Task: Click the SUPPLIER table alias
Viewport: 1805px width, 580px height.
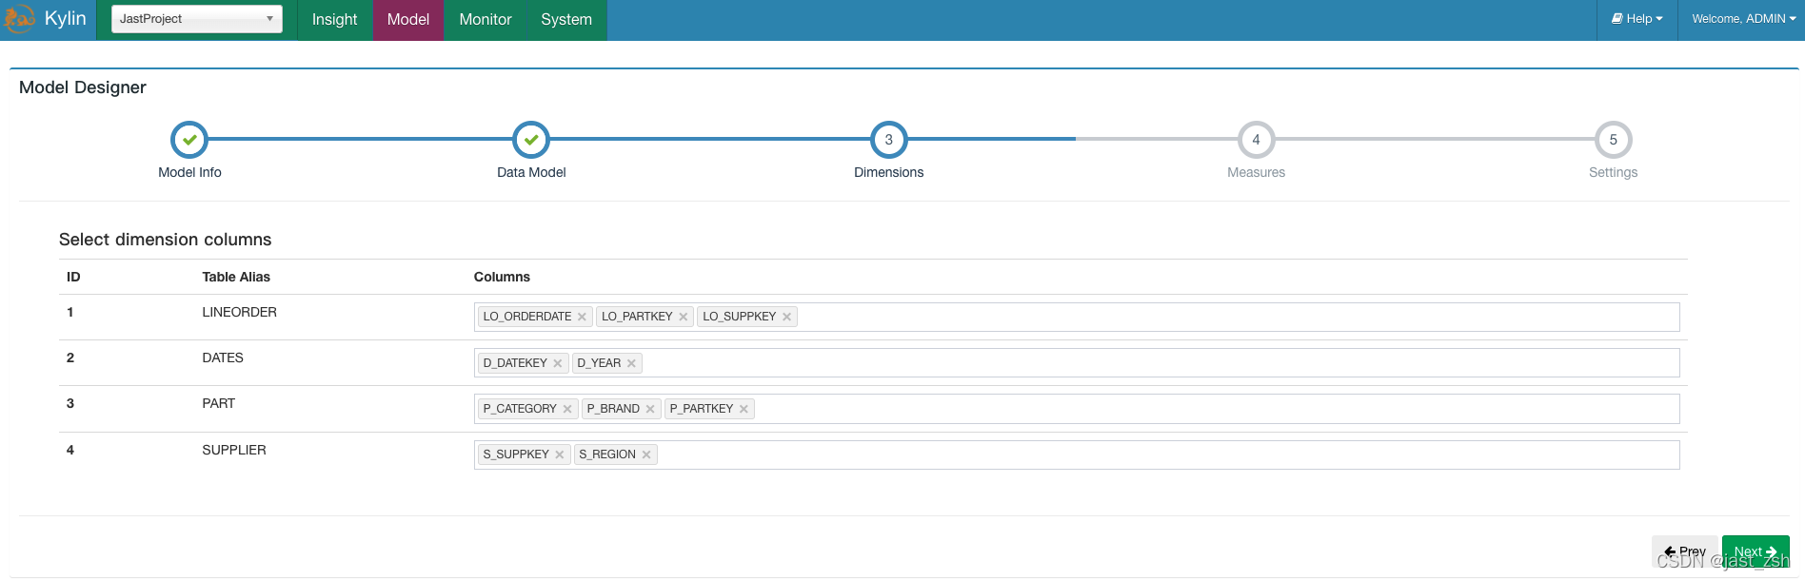Action: tap(234, 450)
